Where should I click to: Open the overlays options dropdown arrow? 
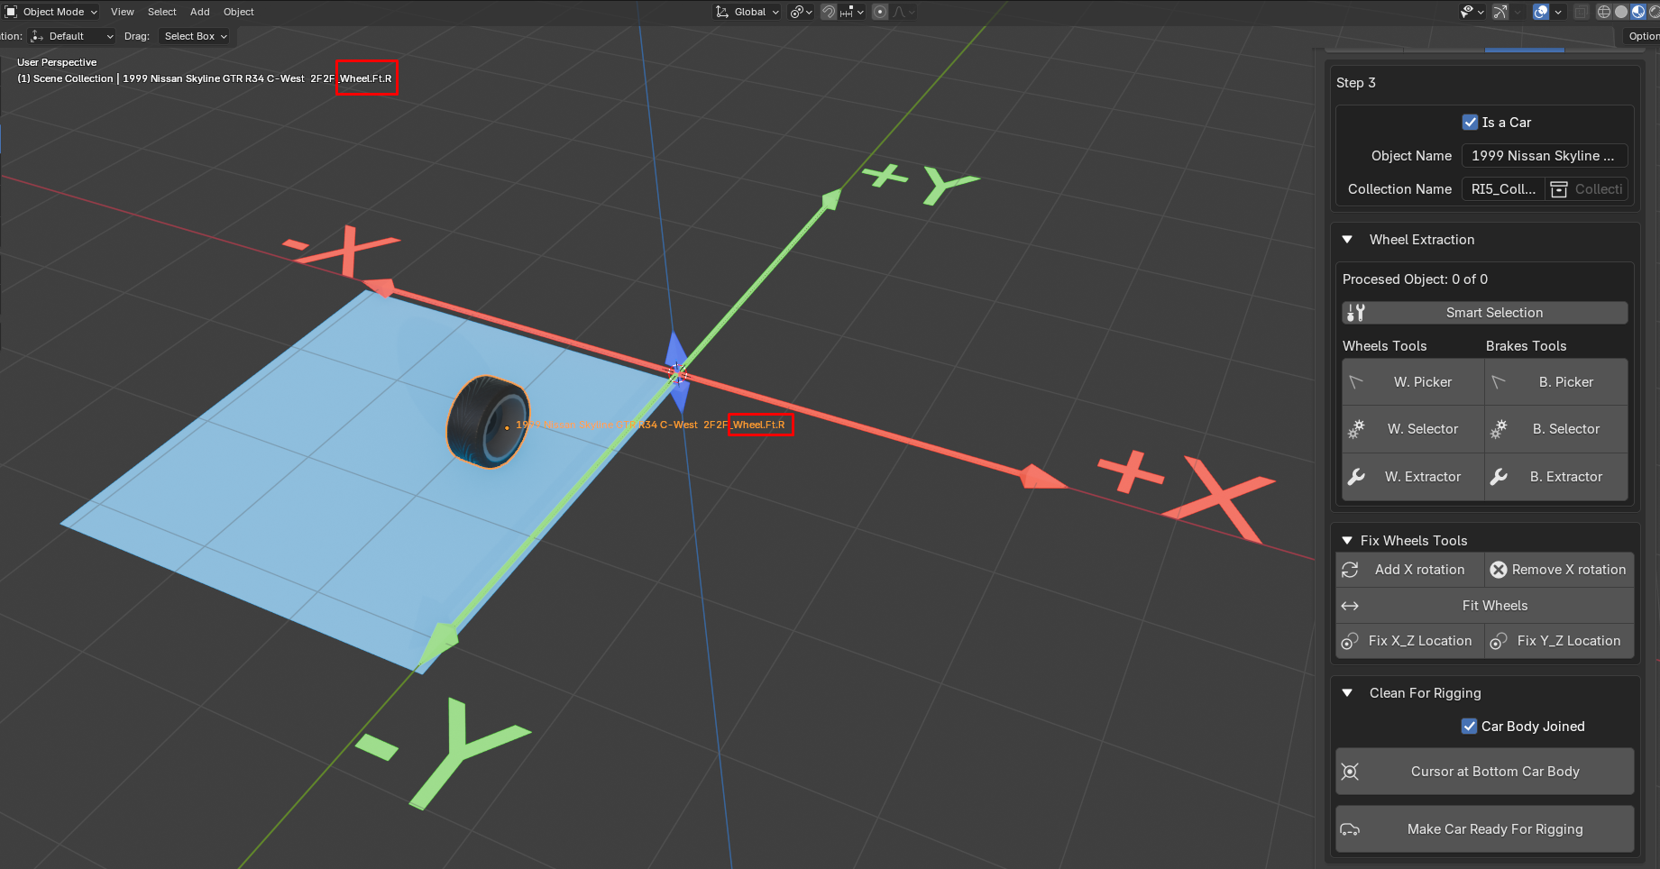point(1558,12)
